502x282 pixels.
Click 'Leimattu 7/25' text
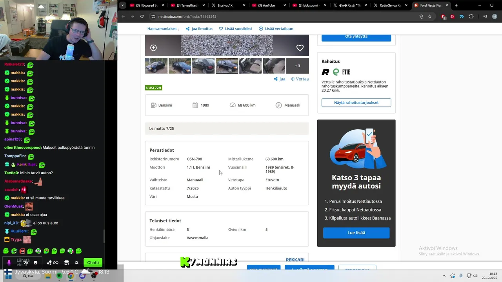point(162,128)
